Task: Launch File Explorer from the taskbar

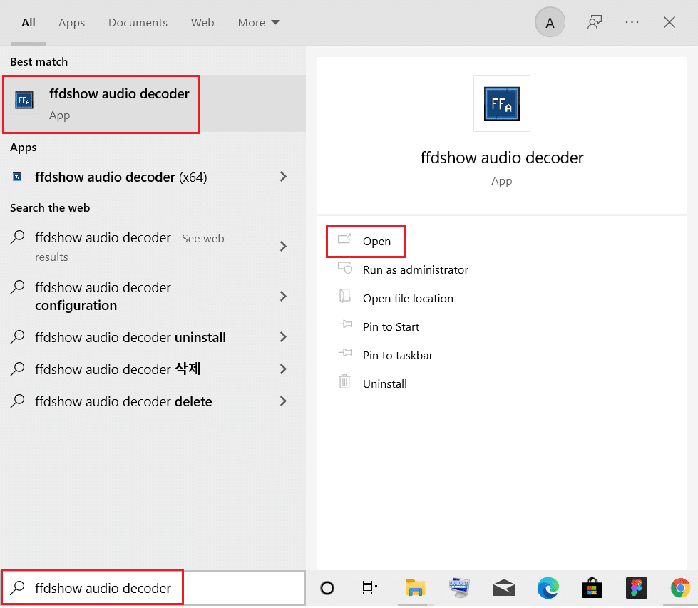Action: tap(415, 589)
